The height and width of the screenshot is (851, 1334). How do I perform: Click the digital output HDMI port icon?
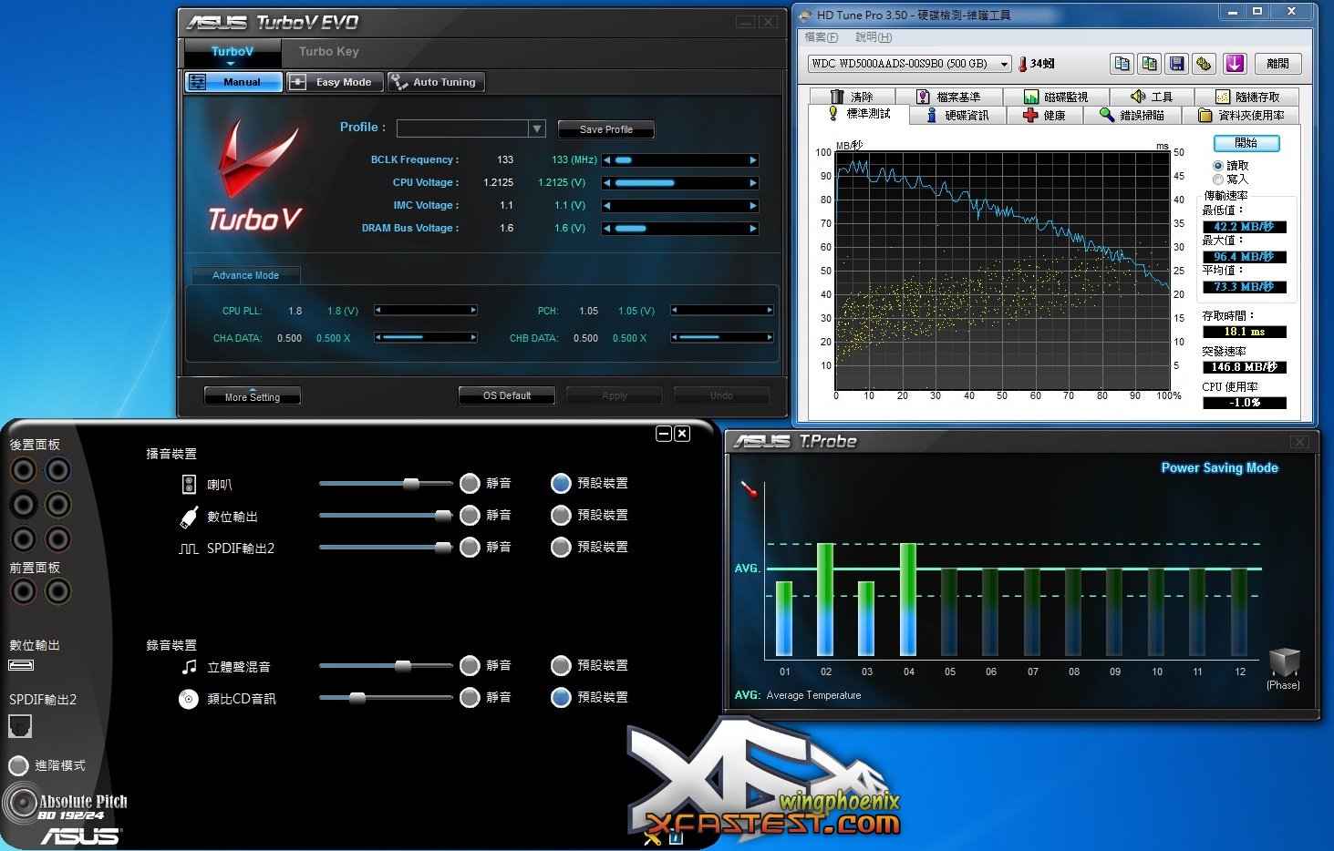(21, 665)
